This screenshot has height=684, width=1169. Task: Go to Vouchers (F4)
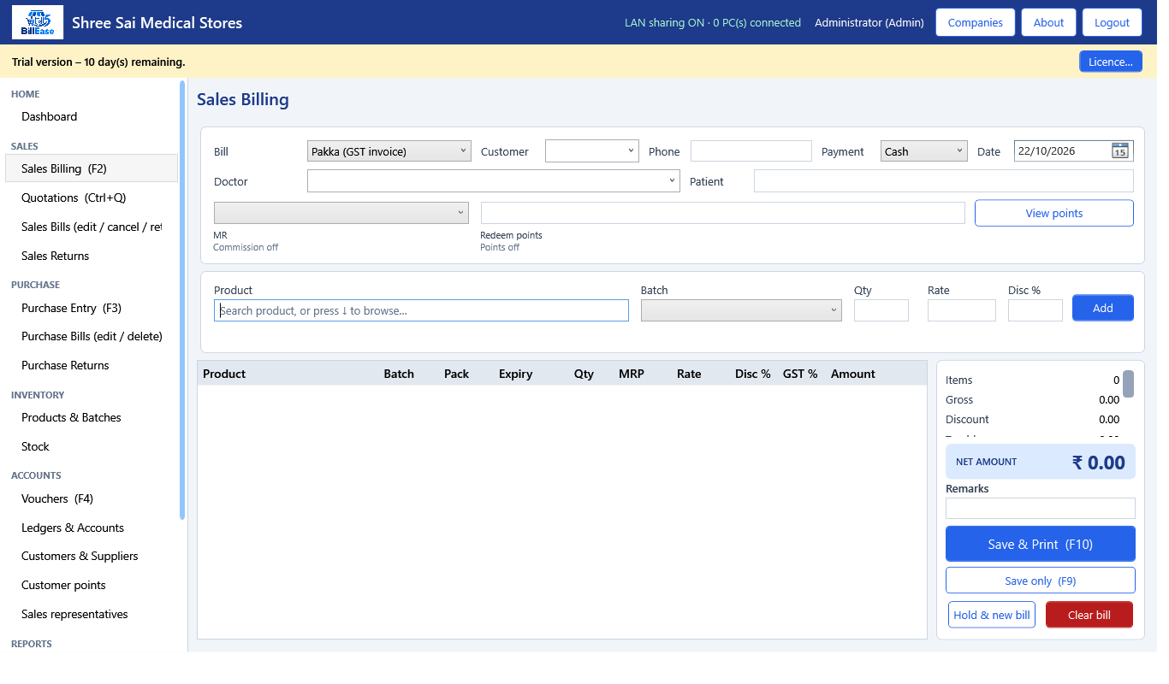pyautogui.click(x=92, y=498)
